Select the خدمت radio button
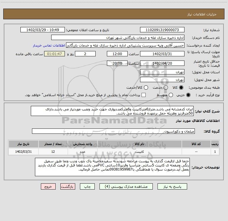This screenshot has width=228, height=221. [166, 88]
